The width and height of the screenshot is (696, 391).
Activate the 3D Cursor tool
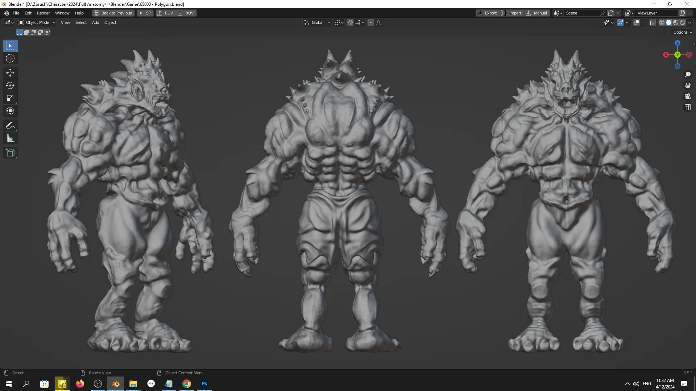tap(10, 58)
